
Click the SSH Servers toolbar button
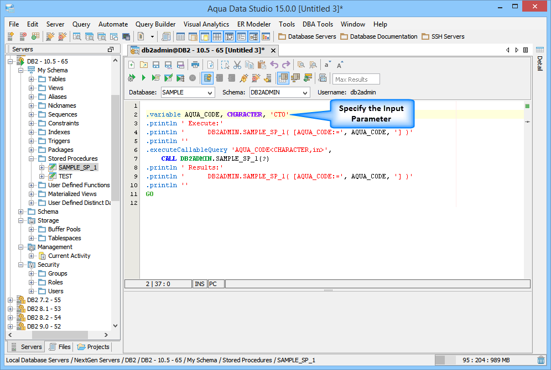(443, 36)
